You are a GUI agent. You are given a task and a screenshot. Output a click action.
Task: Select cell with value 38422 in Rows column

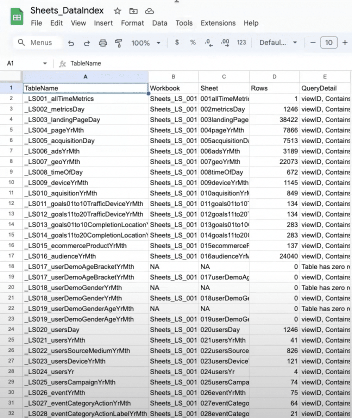pos(274,120)
